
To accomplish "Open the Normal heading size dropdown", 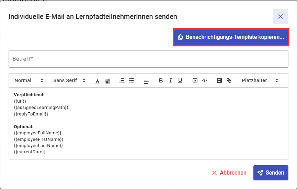I will (x=29, y=81).
